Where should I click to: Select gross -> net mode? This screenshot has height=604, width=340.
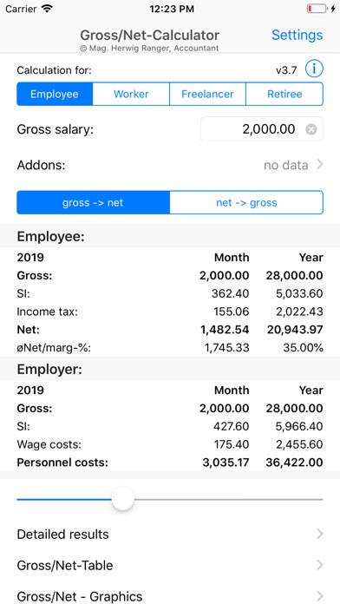click(x=93, y=202)
